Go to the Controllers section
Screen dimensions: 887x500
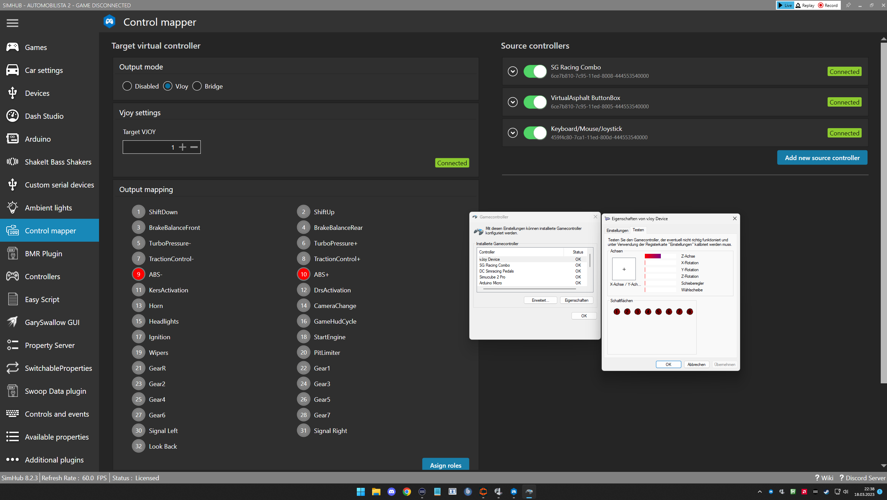pos(42,276)
